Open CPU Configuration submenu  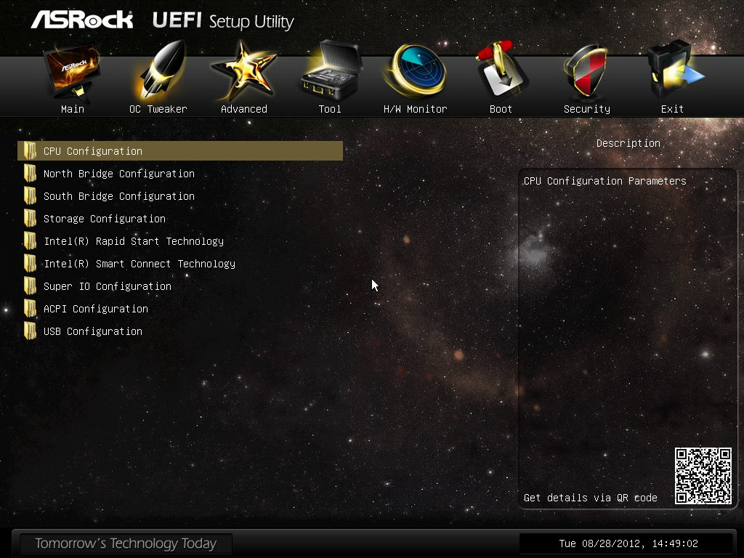[x=180, y=151]
